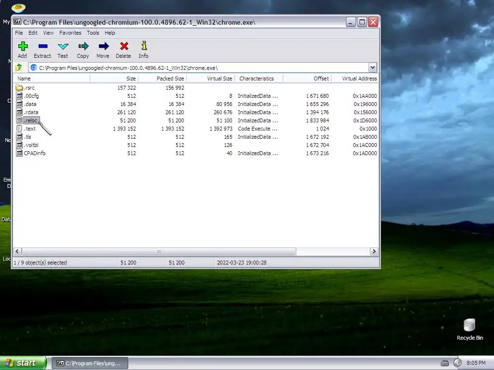Click the horizontal scrollbar thumb

pos(159,251)
